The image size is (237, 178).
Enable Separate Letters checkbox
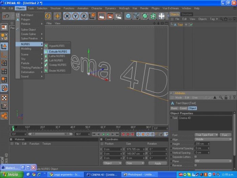click(196, 157)
